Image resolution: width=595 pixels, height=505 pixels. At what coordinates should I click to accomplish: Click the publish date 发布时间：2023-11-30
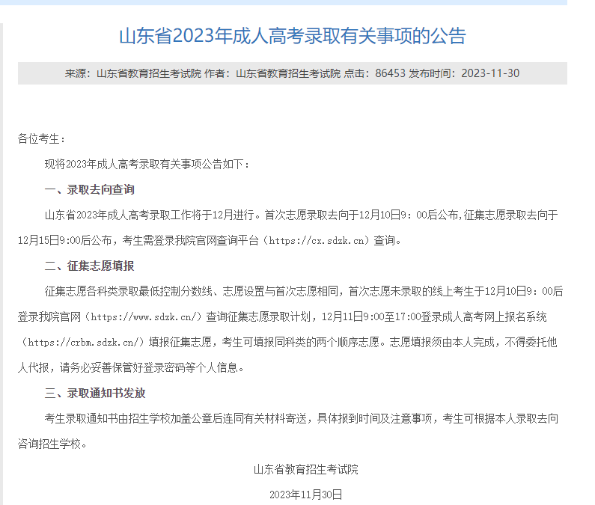click(x=464, y=73)
